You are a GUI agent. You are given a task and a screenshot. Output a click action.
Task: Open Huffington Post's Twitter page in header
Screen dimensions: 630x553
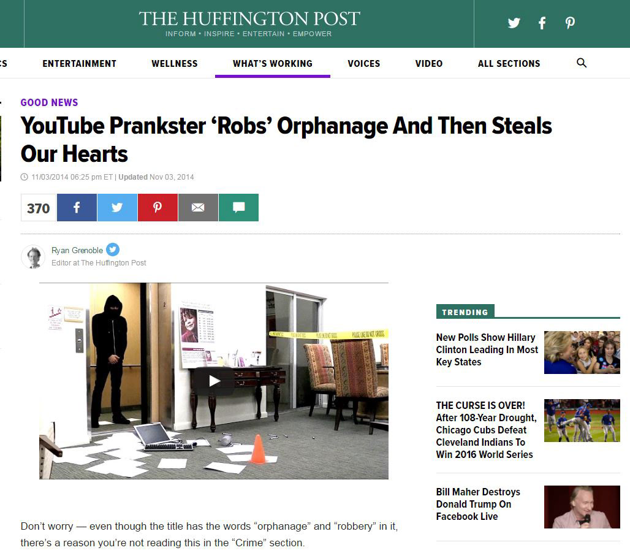point(514,23)
